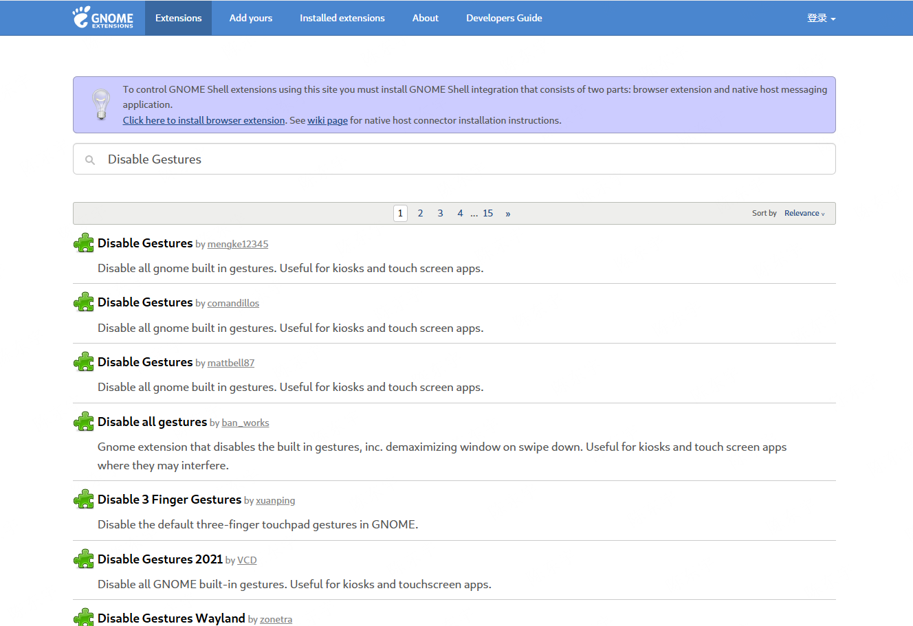
Task: Go to results page 4
Action: [460, 213]
